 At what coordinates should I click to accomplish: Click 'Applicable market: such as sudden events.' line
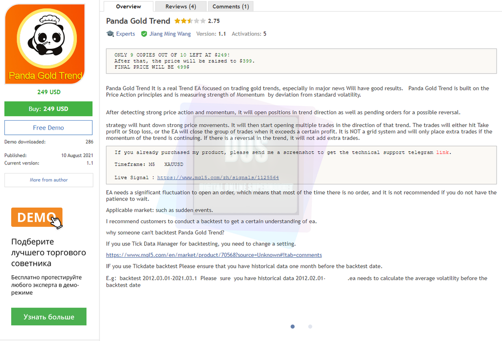pos(159,210)
